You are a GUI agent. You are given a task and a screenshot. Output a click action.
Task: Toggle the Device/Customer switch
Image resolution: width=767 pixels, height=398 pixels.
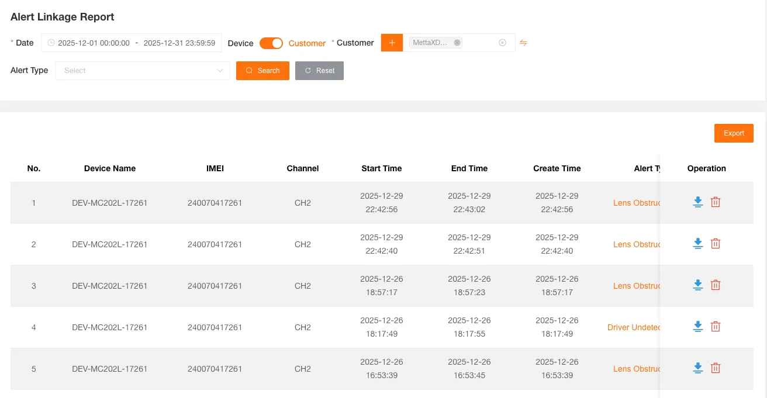(x=271, y=43)
